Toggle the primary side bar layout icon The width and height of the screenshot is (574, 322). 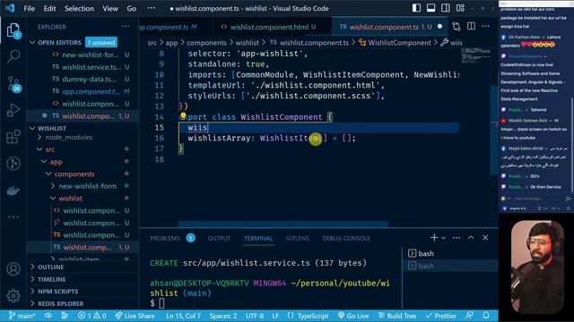click(x=416, y=8)
